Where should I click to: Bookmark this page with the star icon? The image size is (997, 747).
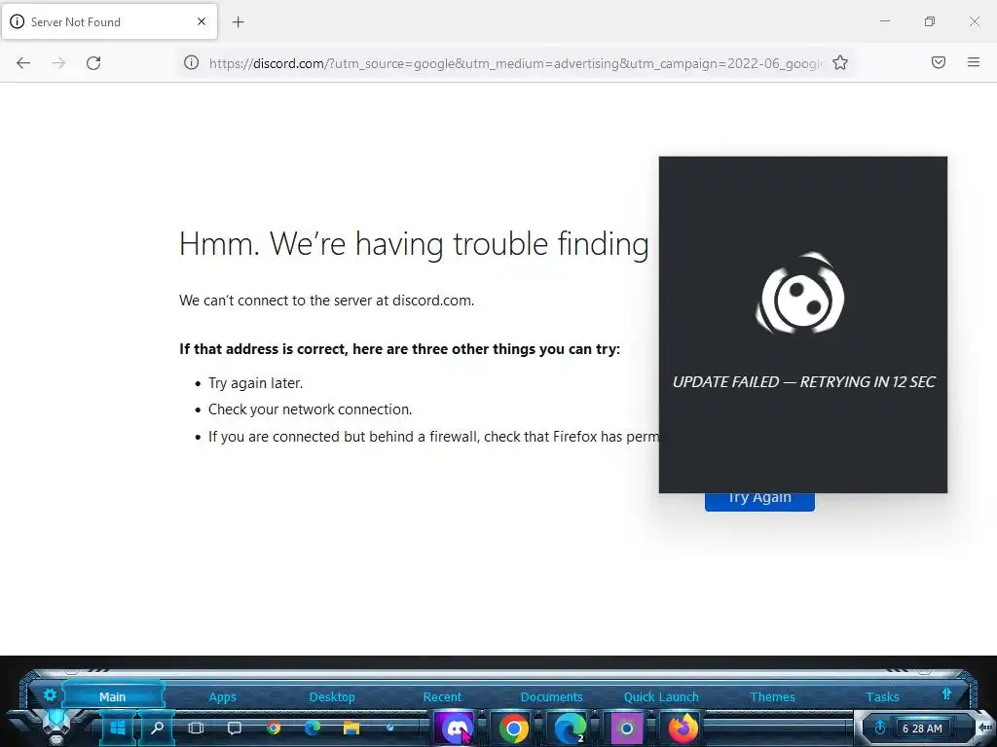(840, 62)
